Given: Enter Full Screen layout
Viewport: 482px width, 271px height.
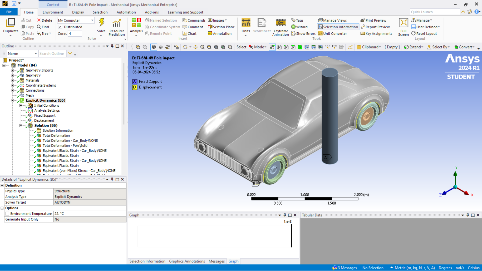Looking at the screenshot, I should (x=403, y=27).
